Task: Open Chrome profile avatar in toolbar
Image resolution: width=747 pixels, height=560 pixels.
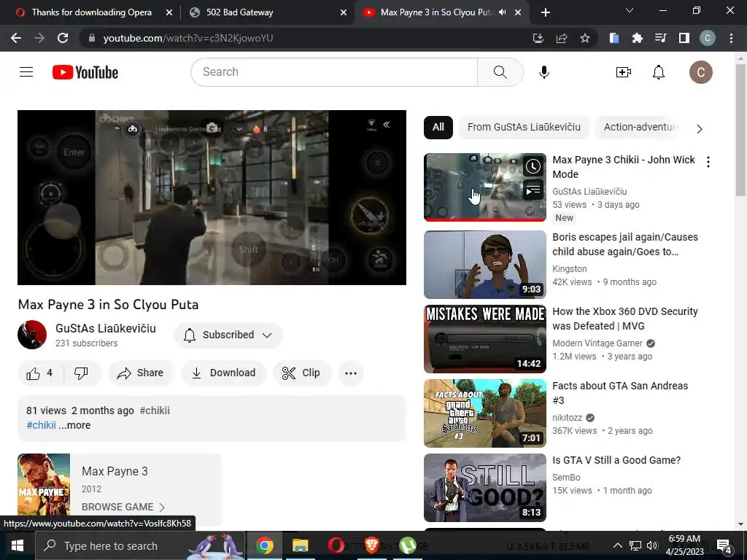Action: pos(708,38)
